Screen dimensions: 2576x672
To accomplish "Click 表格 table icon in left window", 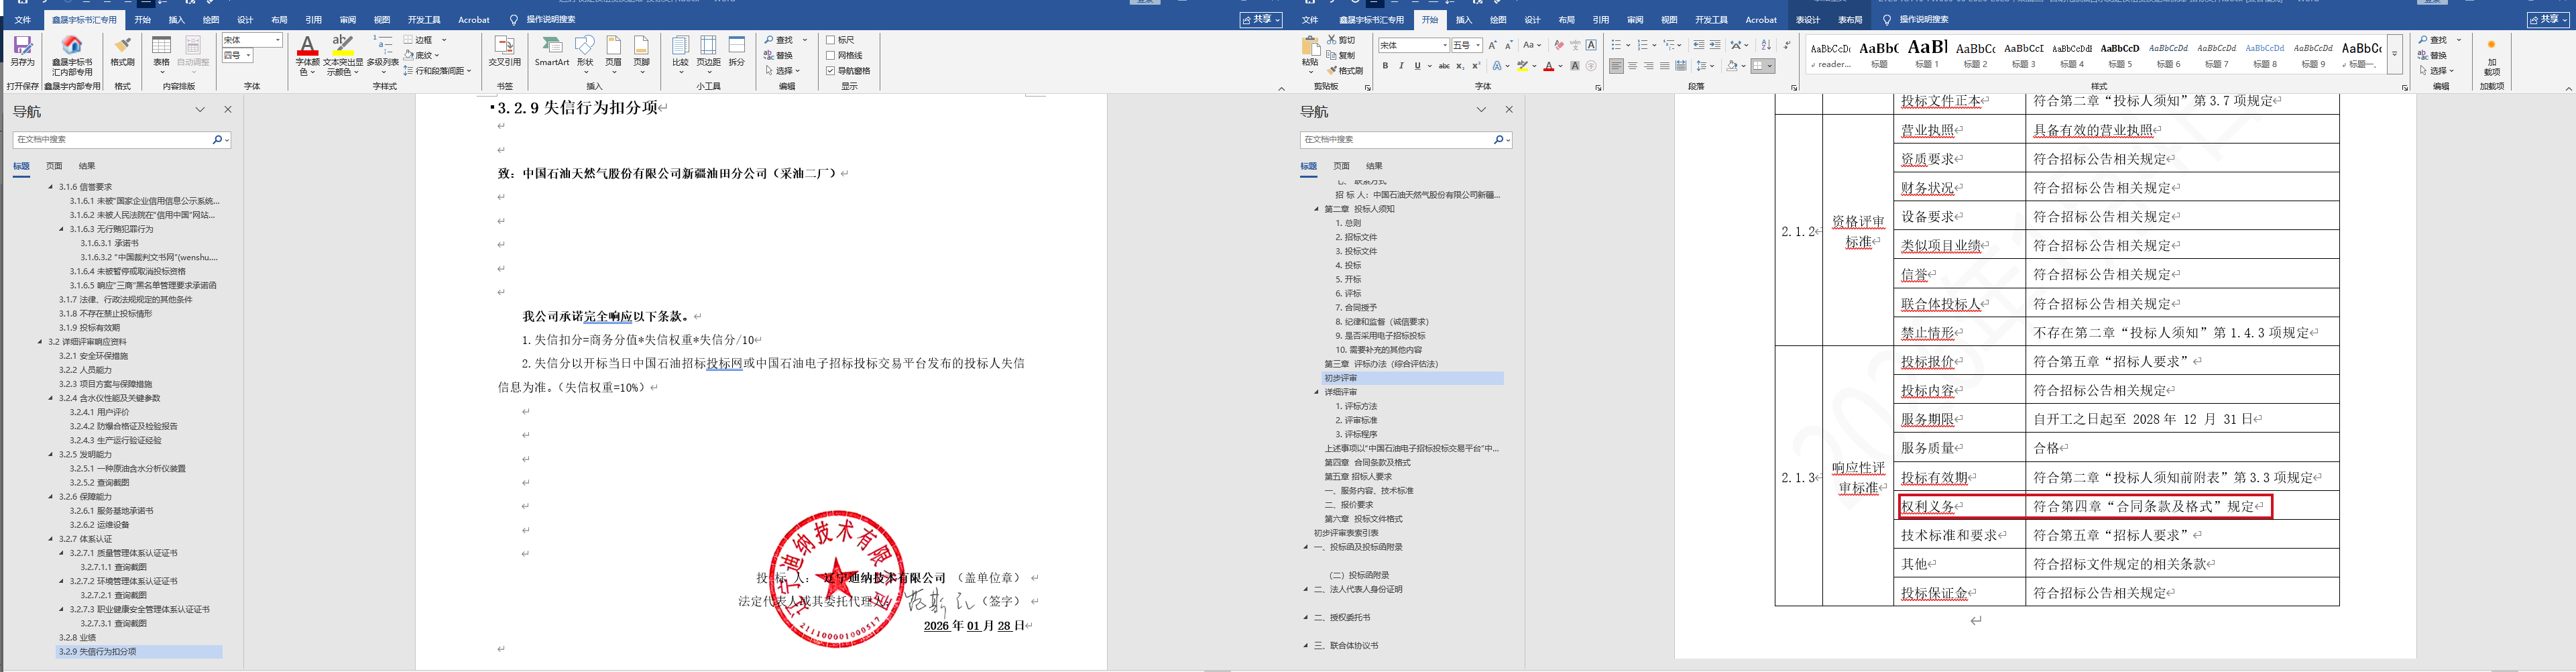I will point(161,51).
